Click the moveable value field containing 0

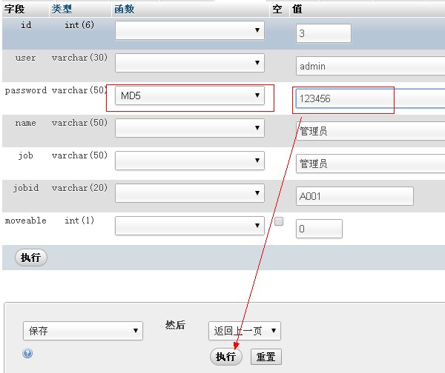pyautogui.click(x=319, y=229)
